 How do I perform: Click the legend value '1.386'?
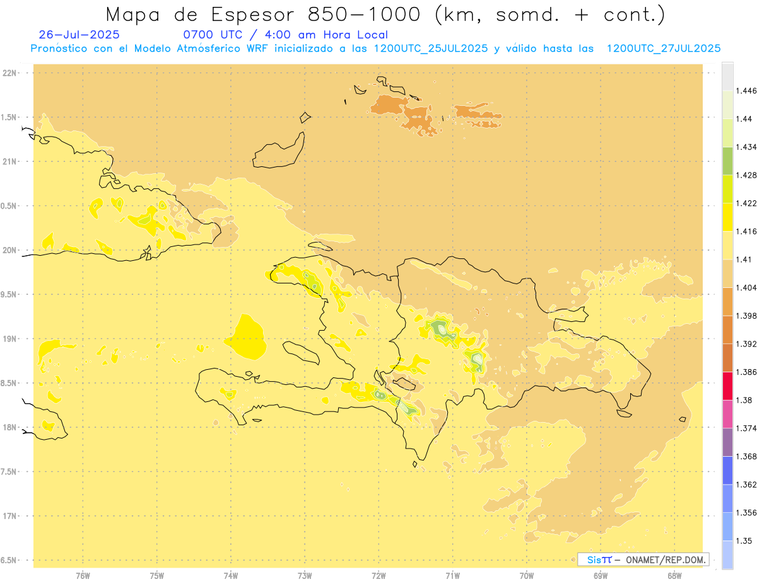point(746,372)
